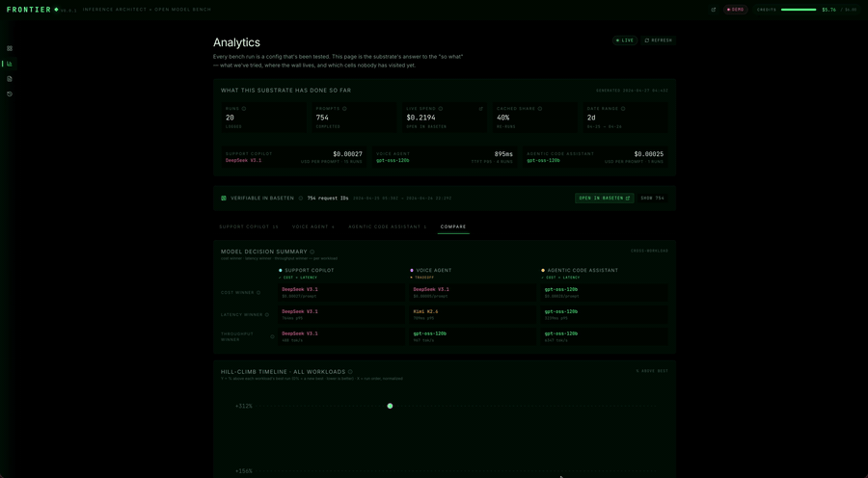Open the Support Copilot $0.00027 summary card
Screen dimensions: 868x478
(x=293, y=157)
